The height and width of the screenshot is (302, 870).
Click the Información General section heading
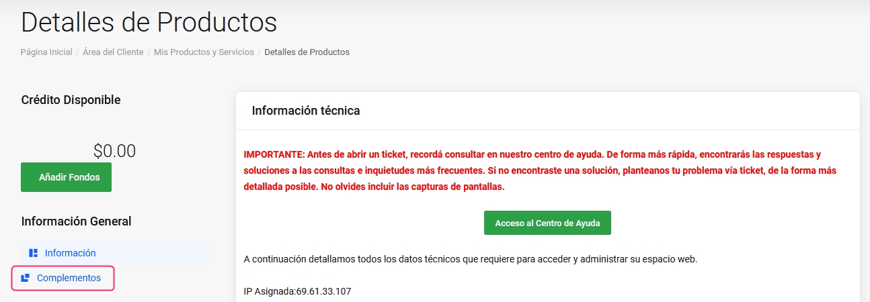[76, 221]
